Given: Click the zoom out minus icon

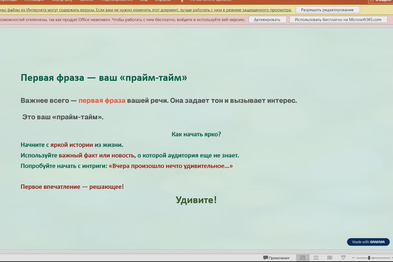Looking at the screenshot, I should [x=353, y=258].
